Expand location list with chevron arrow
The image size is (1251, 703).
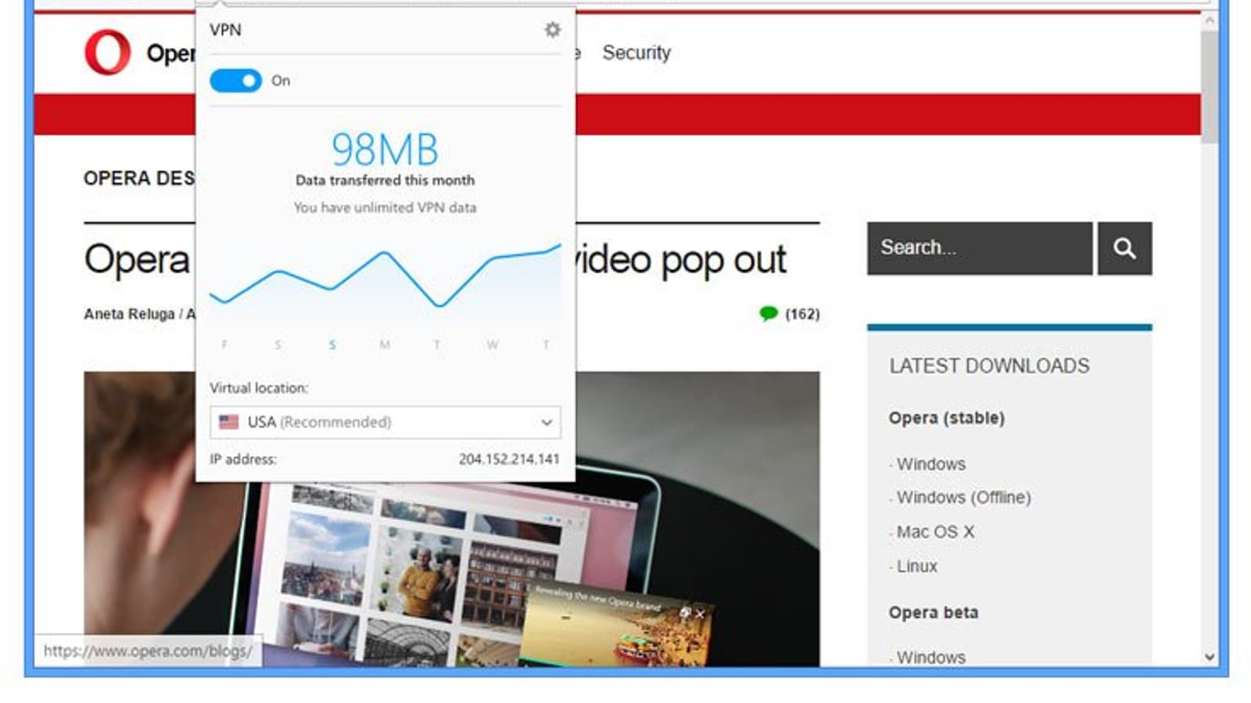click(x=547, y=423)
